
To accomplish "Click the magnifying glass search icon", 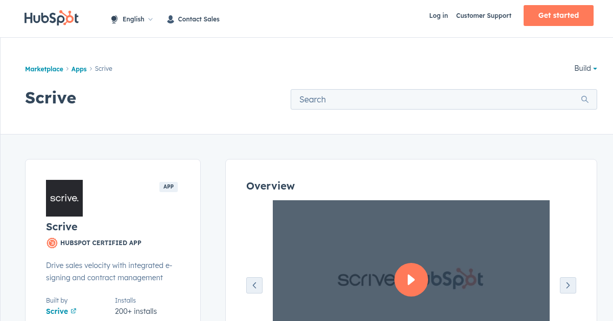I will click(x=584, y=99).
